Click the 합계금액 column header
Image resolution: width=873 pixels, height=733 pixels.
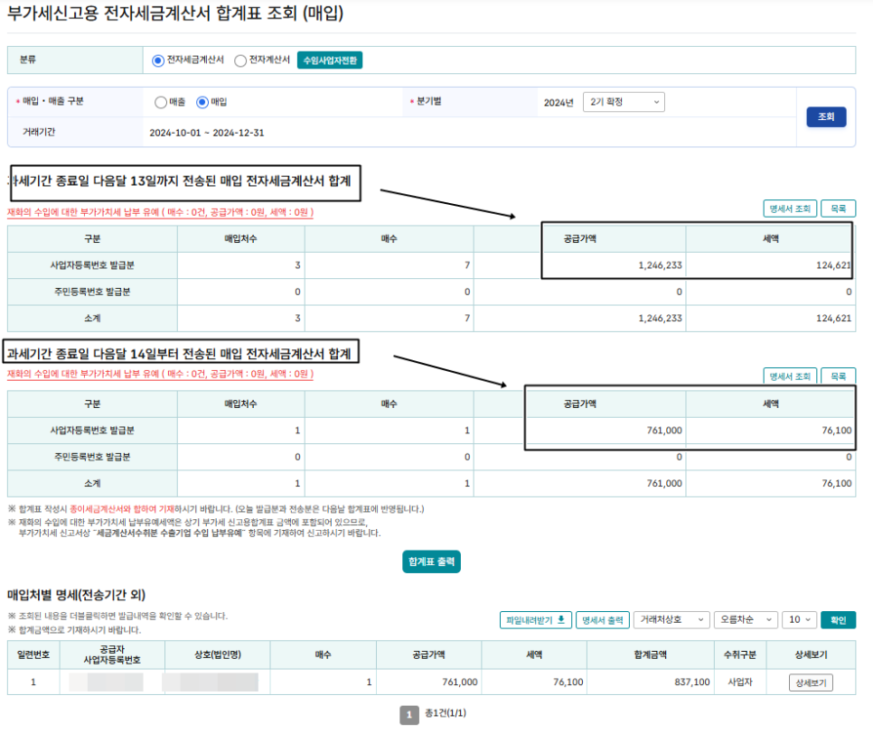tap(651, 654)
